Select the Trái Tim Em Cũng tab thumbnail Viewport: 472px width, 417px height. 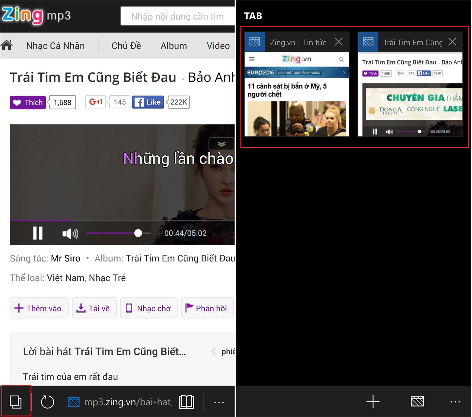click(x=410, y=94)
